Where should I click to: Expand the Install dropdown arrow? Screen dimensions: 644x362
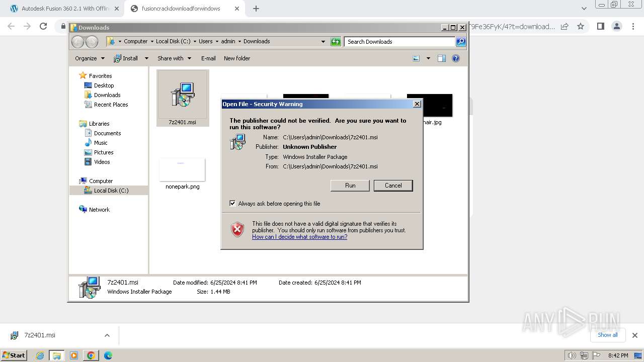[146, 58]
